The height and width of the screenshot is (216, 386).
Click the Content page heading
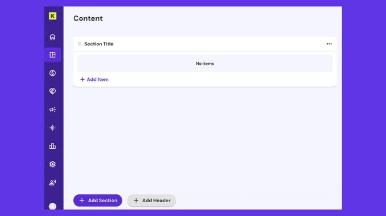coord(88,18)
